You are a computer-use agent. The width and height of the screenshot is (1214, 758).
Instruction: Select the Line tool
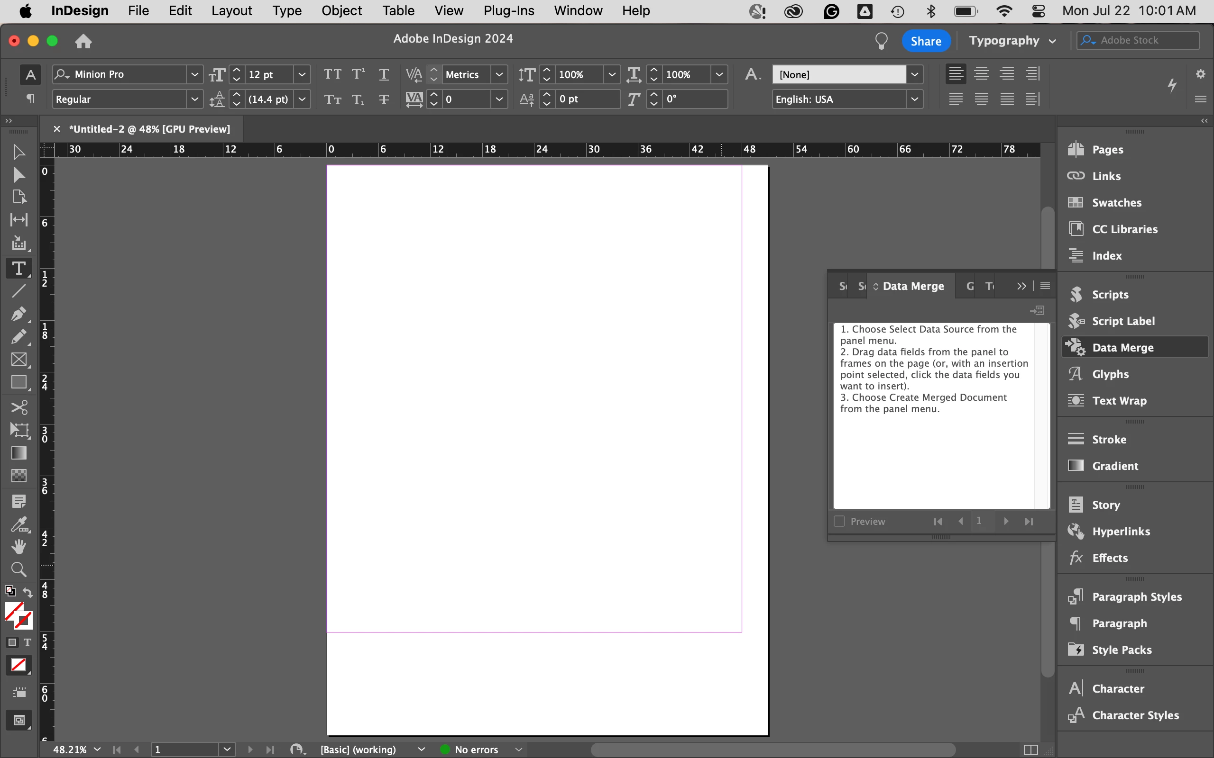[18, 291]
